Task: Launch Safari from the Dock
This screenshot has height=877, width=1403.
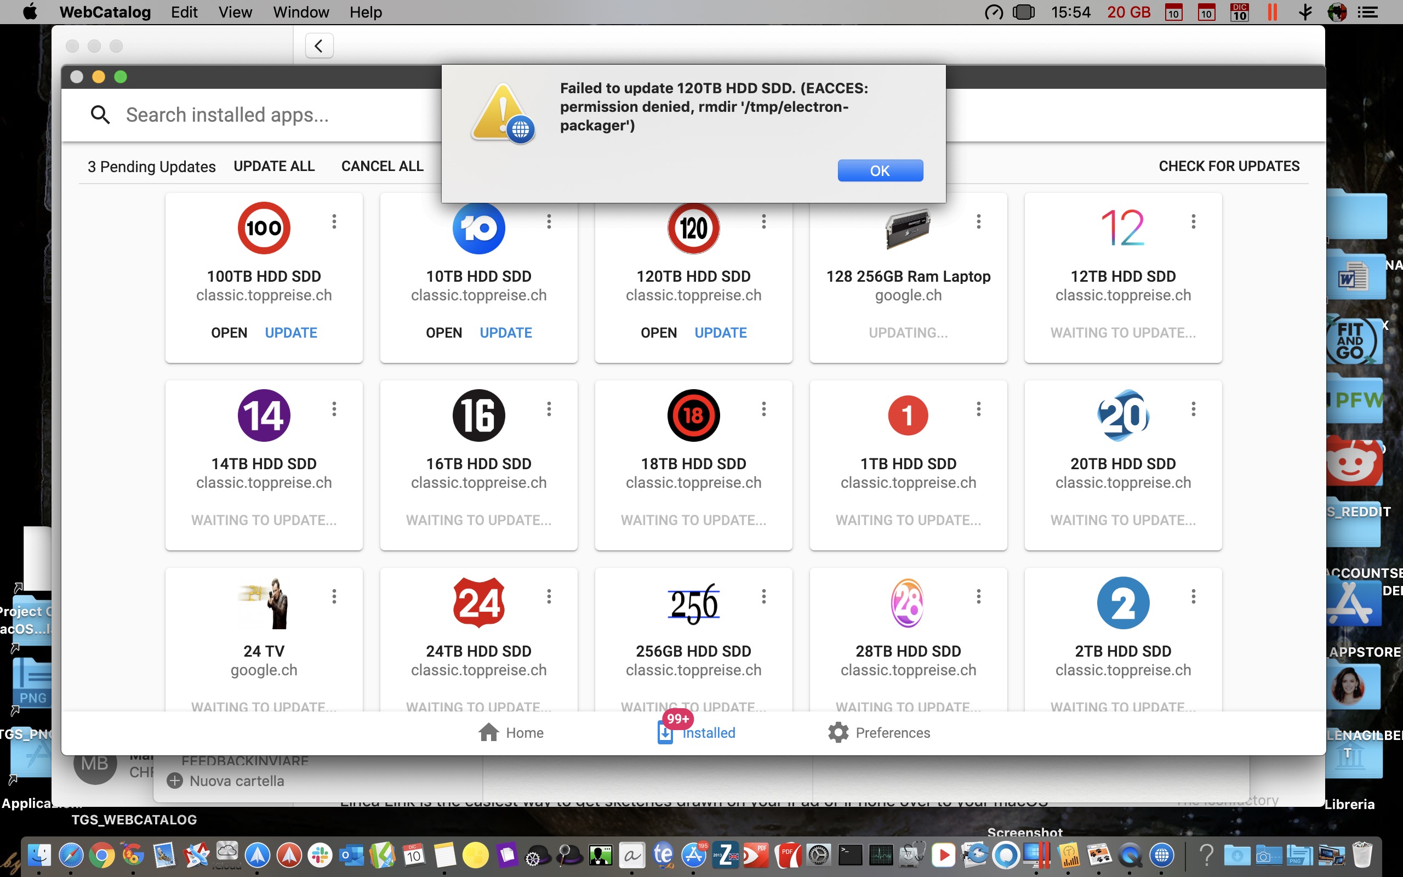Action: coord(71,855)
